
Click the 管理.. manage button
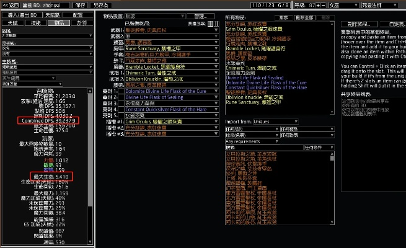tap(200, 16)
